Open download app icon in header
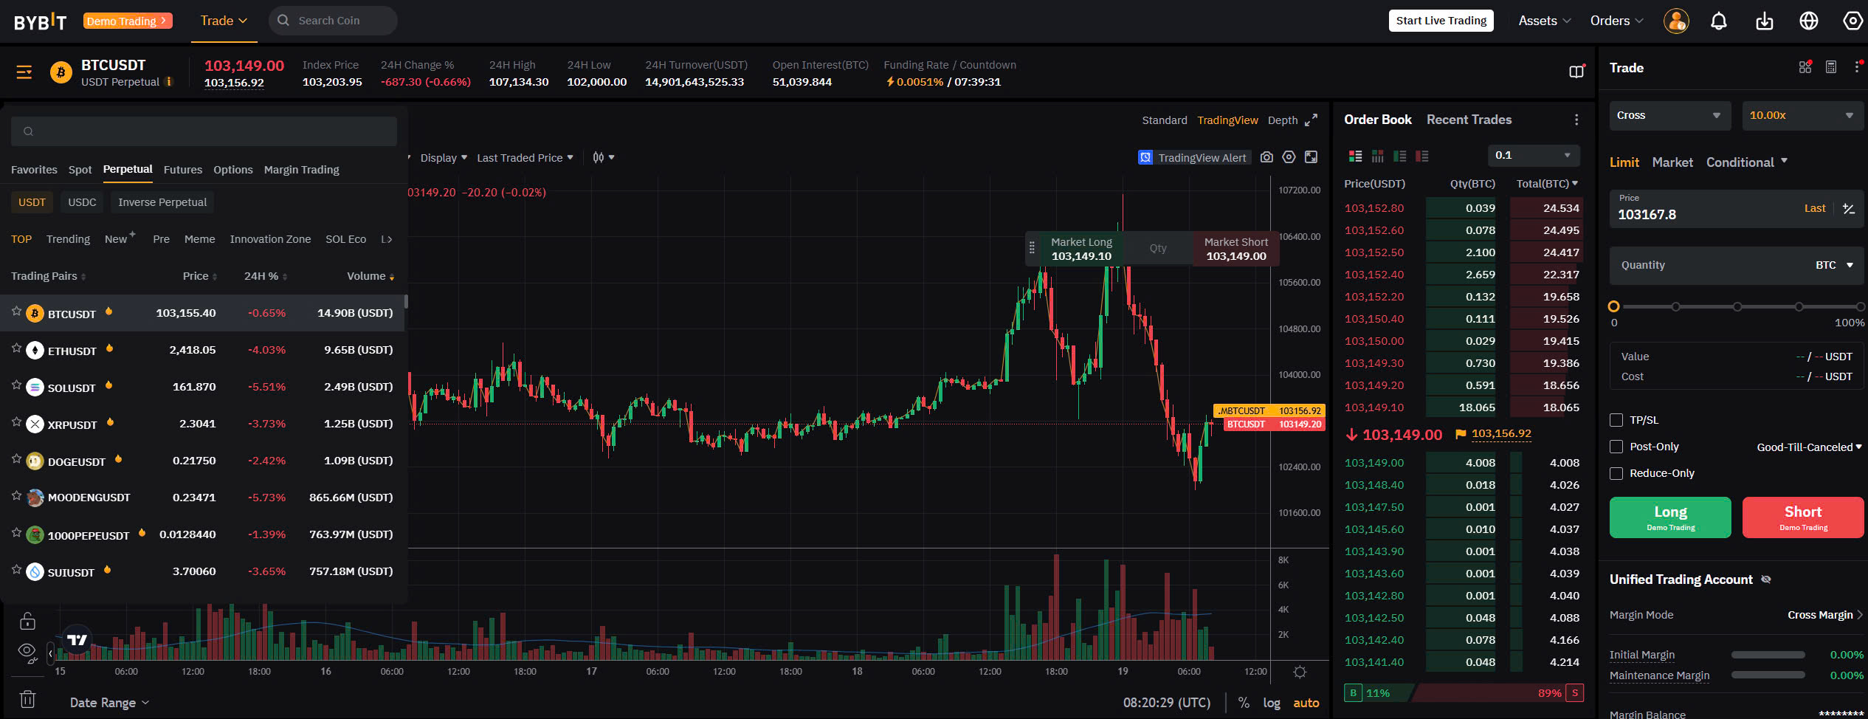The height and width of the screenshot is (719, 1868). [x=1764, y=21]
